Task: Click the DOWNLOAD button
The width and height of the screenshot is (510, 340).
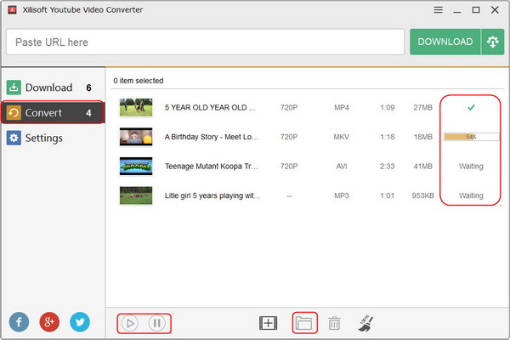Action: (445, 42)
